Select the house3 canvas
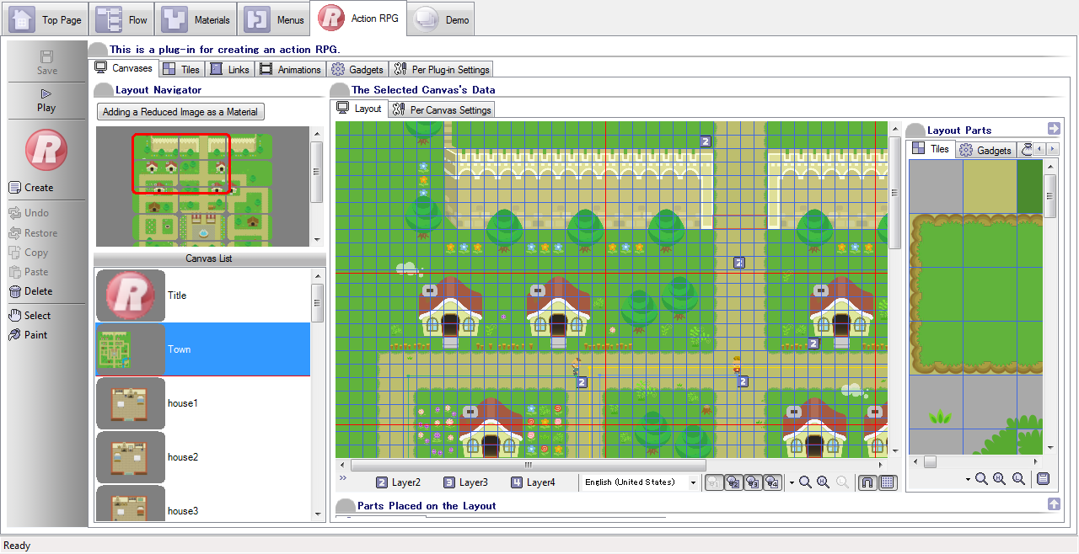 [x=202, y=503]
